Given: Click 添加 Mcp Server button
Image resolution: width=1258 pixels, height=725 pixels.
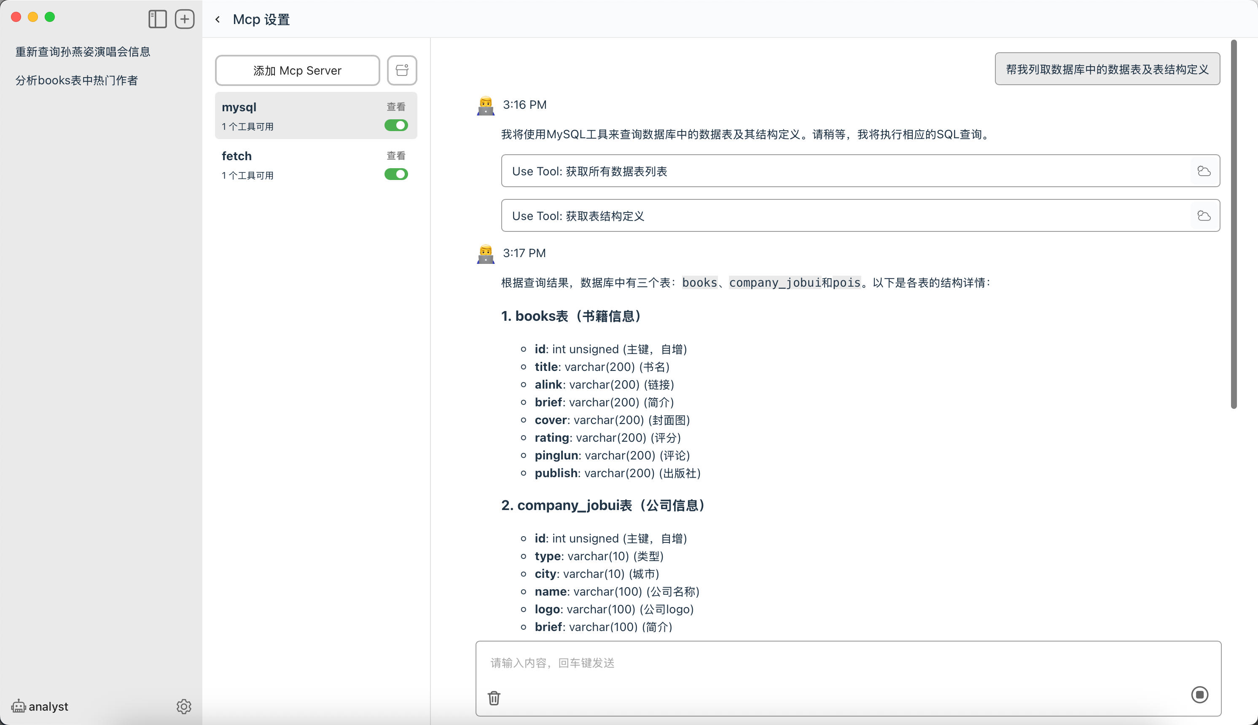Looking at the screenshot, I should point(297,70).
